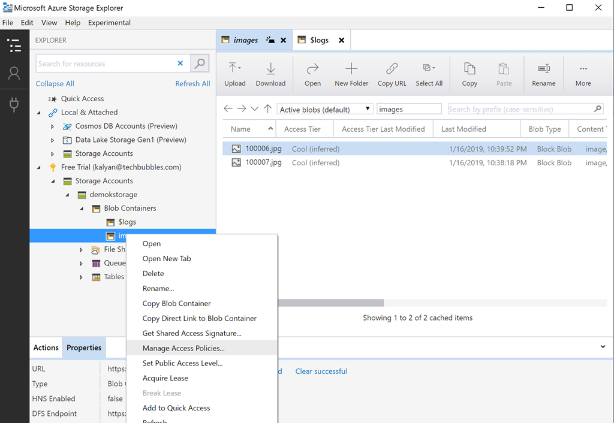Viewport: 614px width, 423px height.
Task: Choose Get Shared Access Signature... option
Action: click(201, 333)
